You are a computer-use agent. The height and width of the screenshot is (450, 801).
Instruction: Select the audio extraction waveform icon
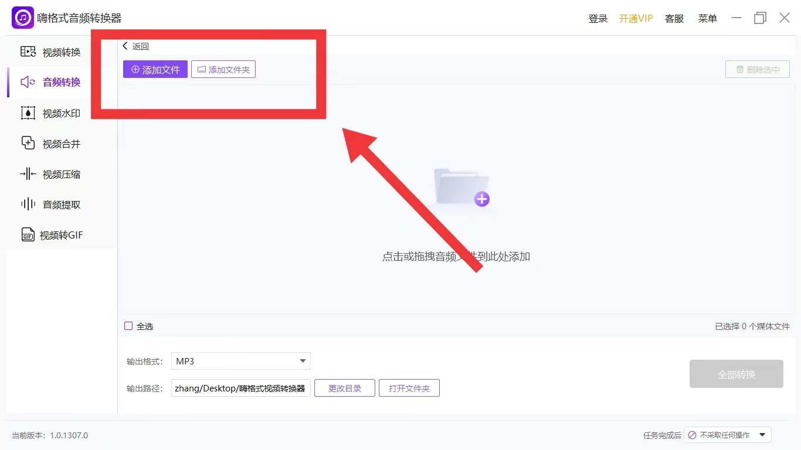[x=28, y=204]
